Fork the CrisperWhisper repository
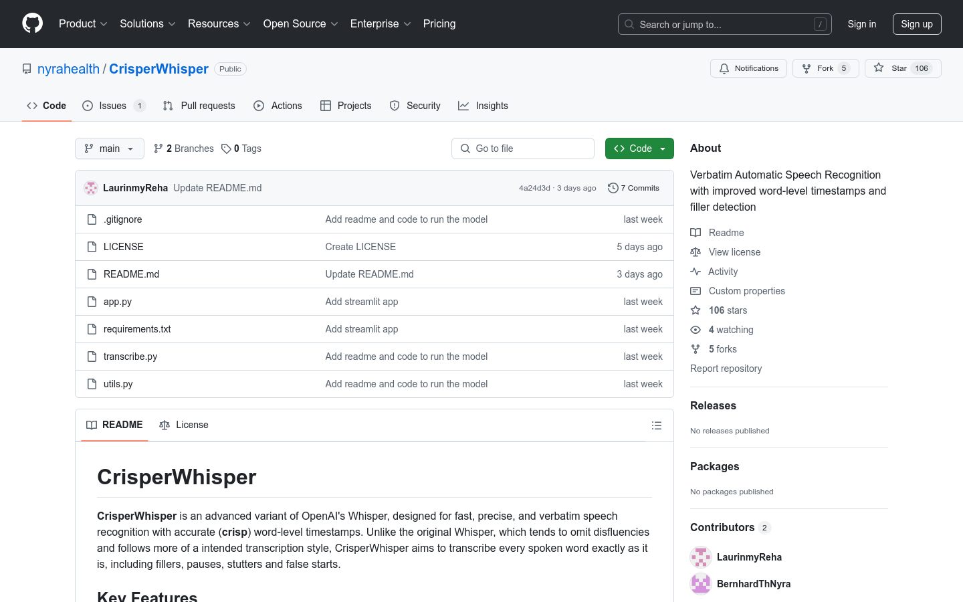The image size is (963, 602). pyautogui.click(x=825, y=68)
